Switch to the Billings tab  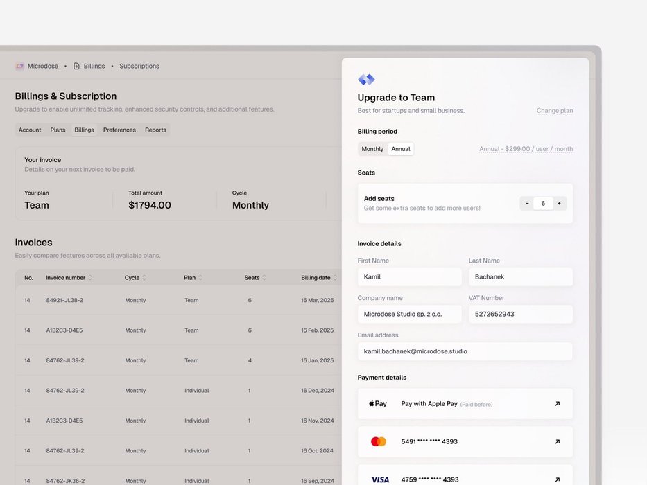(84, 130)
